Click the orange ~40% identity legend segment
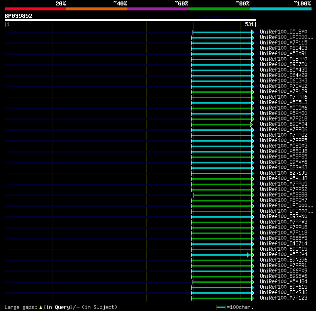316x311 pixels. click(97, 9)
